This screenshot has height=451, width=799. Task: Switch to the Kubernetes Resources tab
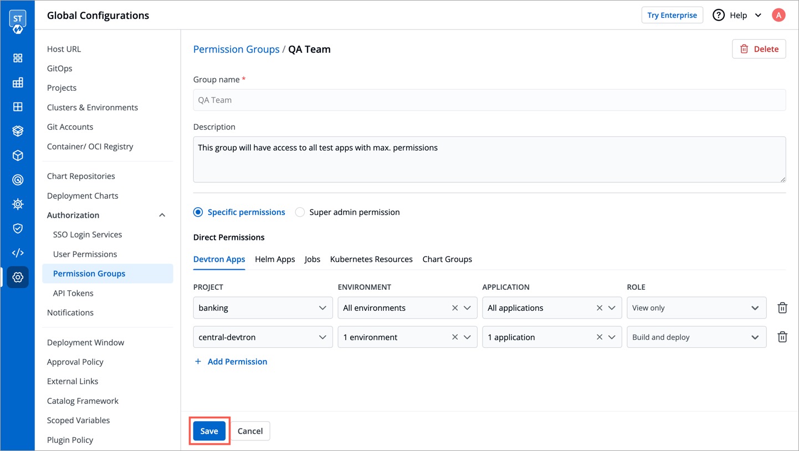pos(371,259)
